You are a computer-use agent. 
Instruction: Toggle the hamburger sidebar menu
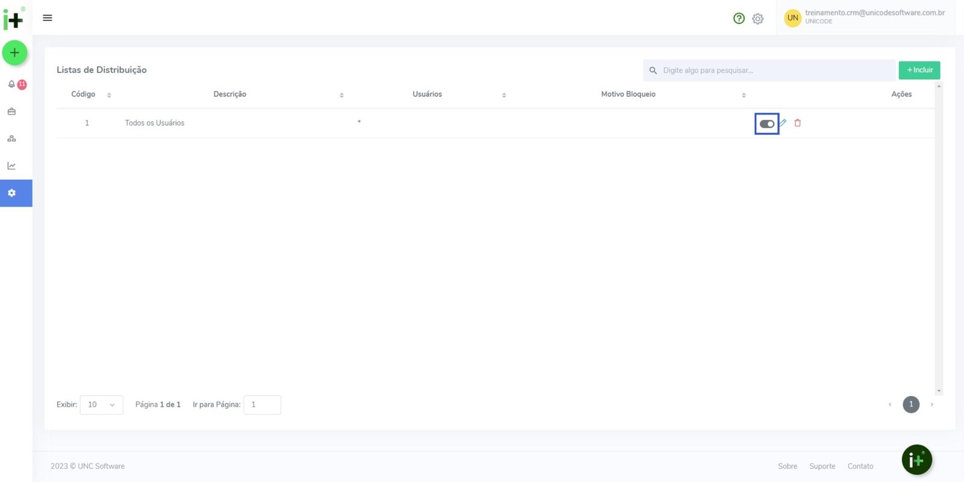[48, 18]
